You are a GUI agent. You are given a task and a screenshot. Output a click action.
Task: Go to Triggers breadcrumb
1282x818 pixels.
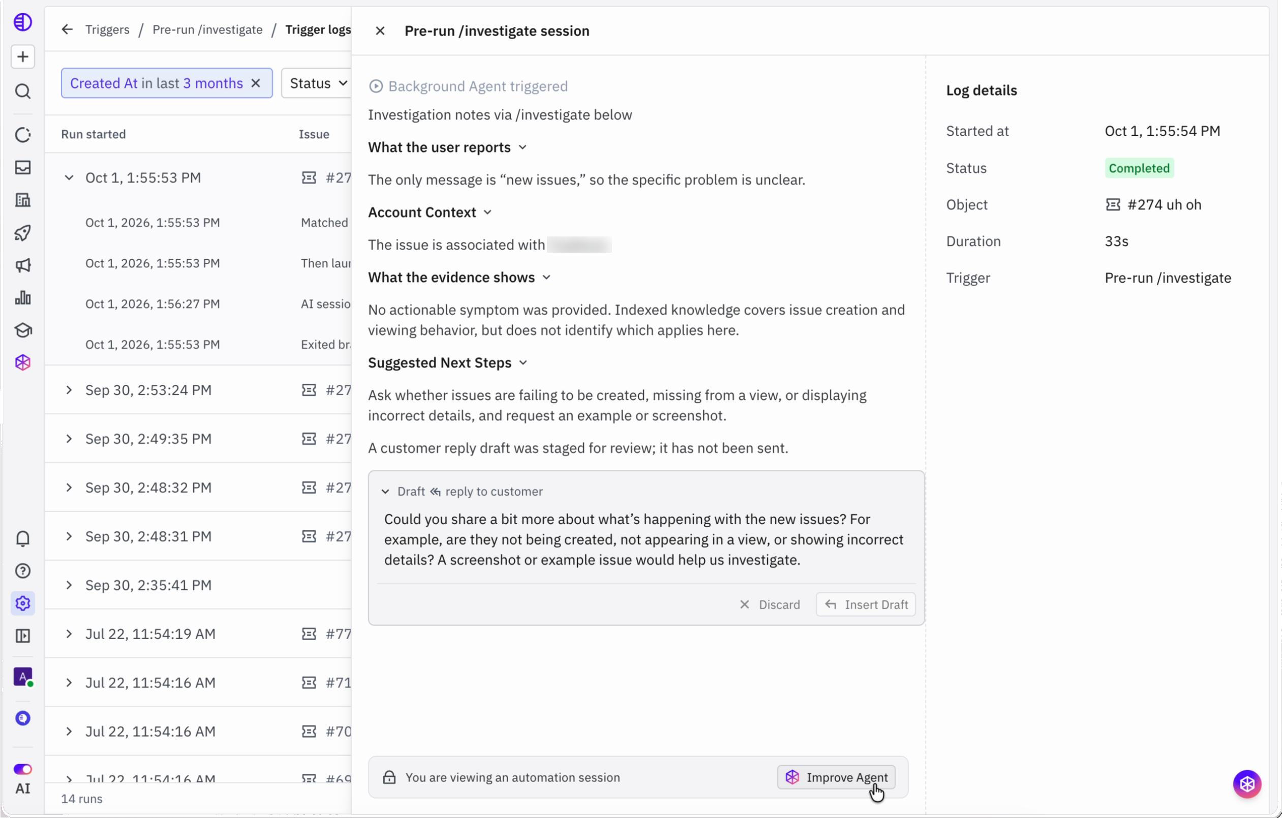[x=107, y=29]
